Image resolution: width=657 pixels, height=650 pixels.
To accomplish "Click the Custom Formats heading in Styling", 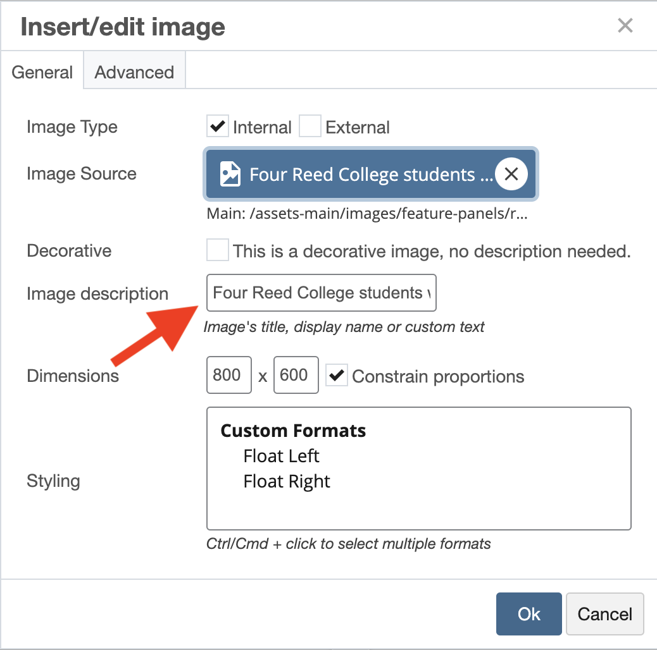I will (293, 431).
